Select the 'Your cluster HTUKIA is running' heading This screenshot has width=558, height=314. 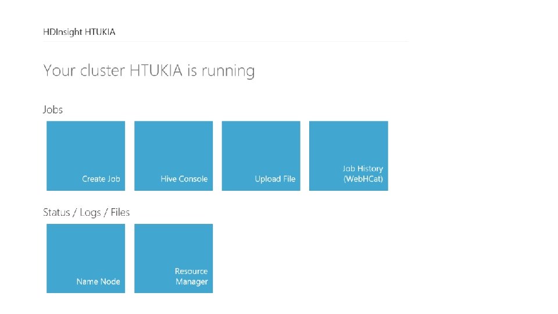(x=149, y=70)
